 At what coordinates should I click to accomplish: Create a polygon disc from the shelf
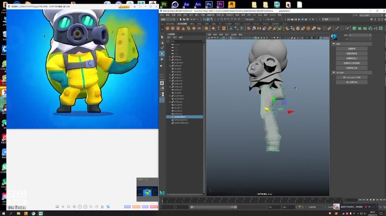coord(199,28)
